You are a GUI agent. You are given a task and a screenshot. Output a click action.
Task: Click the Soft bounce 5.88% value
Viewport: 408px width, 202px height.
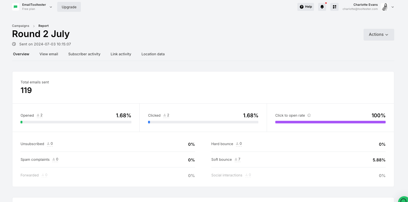[379, 160]
